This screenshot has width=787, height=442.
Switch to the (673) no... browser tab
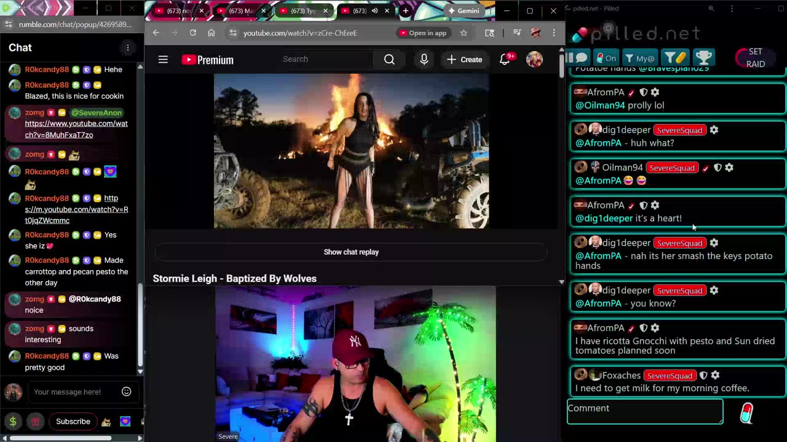179,11
